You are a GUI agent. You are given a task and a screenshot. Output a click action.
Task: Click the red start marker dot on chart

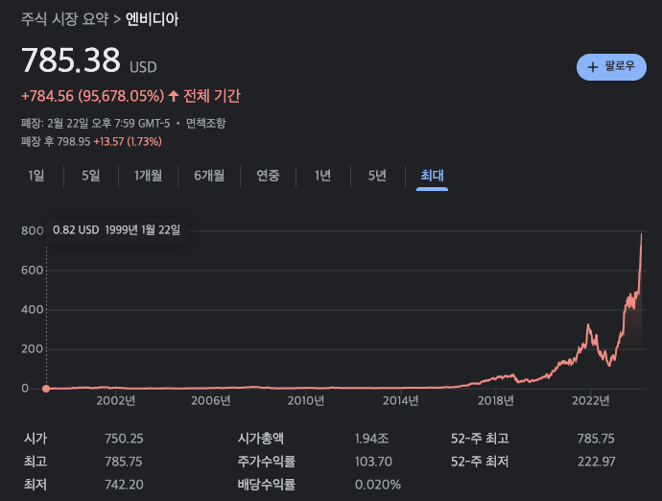(x=46, y=389)
